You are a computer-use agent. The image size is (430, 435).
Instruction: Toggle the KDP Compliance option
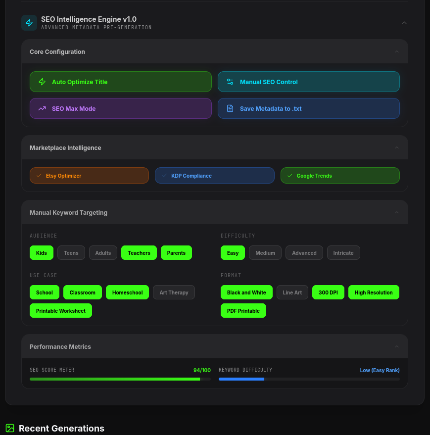point(215,175)
